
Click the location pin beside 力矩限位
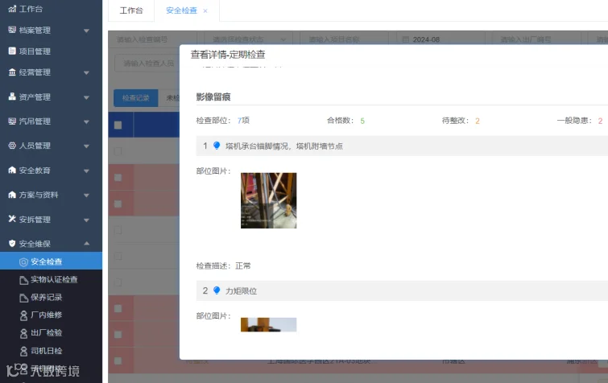click(217, 290)
